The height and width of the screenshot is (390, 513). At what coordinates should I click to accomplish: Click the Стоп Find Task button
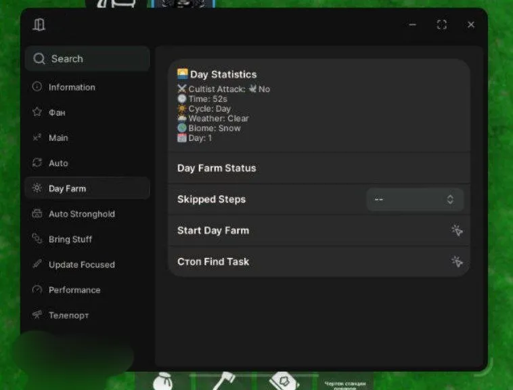tap(319, 262)
